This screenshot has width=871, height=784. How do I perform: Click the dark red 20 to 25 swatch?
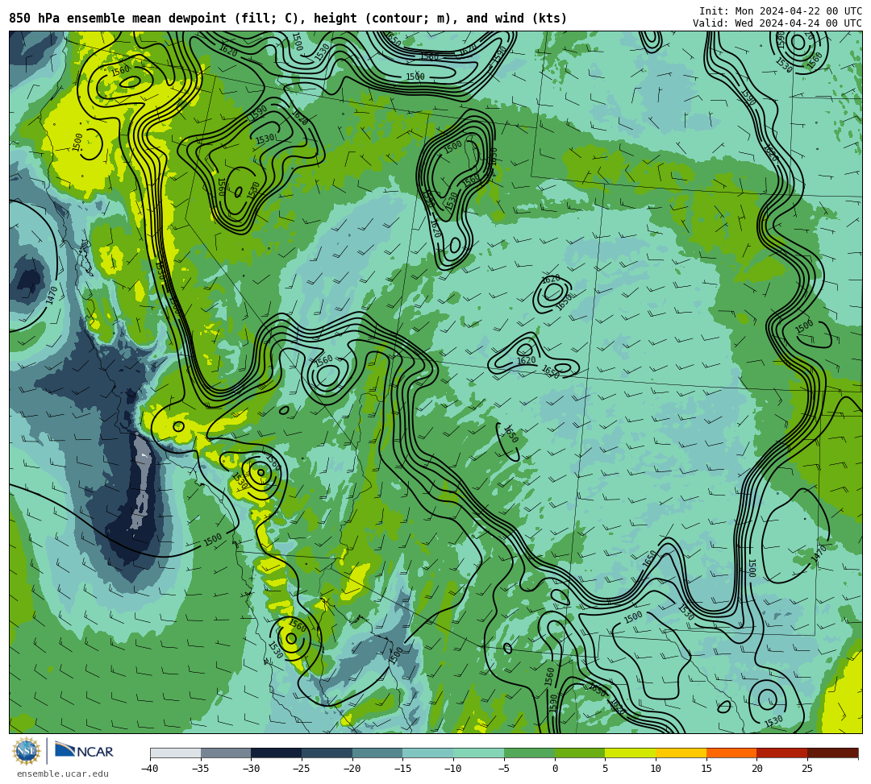click(782, 753)
